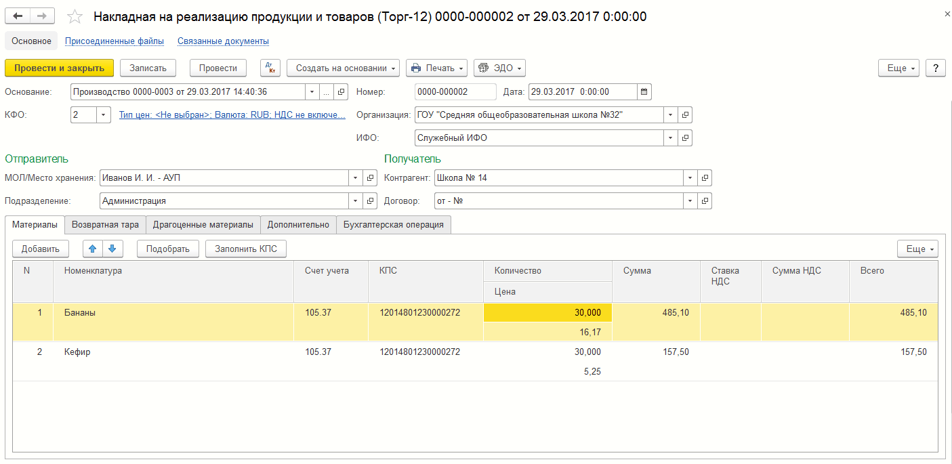Expand the КФО dropdown

pyautogui.click(x=104, y=114)
